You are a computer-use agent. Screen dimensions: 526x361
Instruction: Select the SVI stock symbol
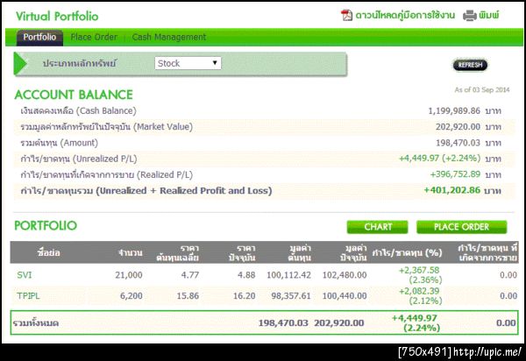coord(25,275)
